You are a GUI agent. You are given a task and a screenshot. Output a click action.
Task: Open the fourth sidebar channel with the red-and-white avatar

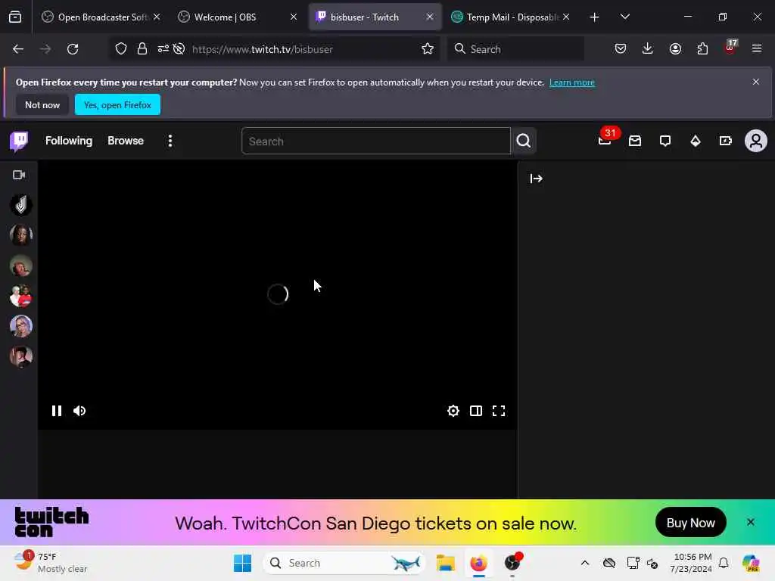click(x=20, y=296)
